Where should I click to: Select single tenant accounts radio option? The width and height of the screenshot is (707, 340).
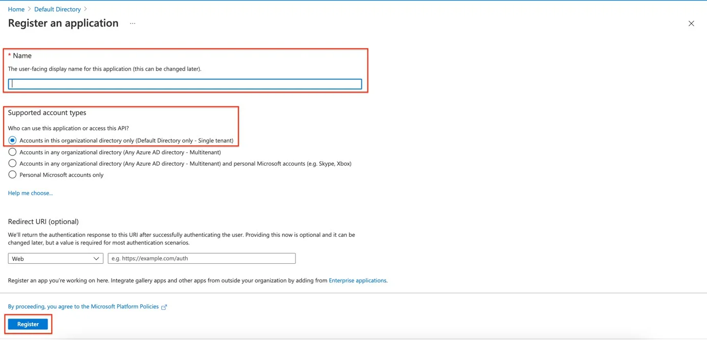[x=12, y=140]
